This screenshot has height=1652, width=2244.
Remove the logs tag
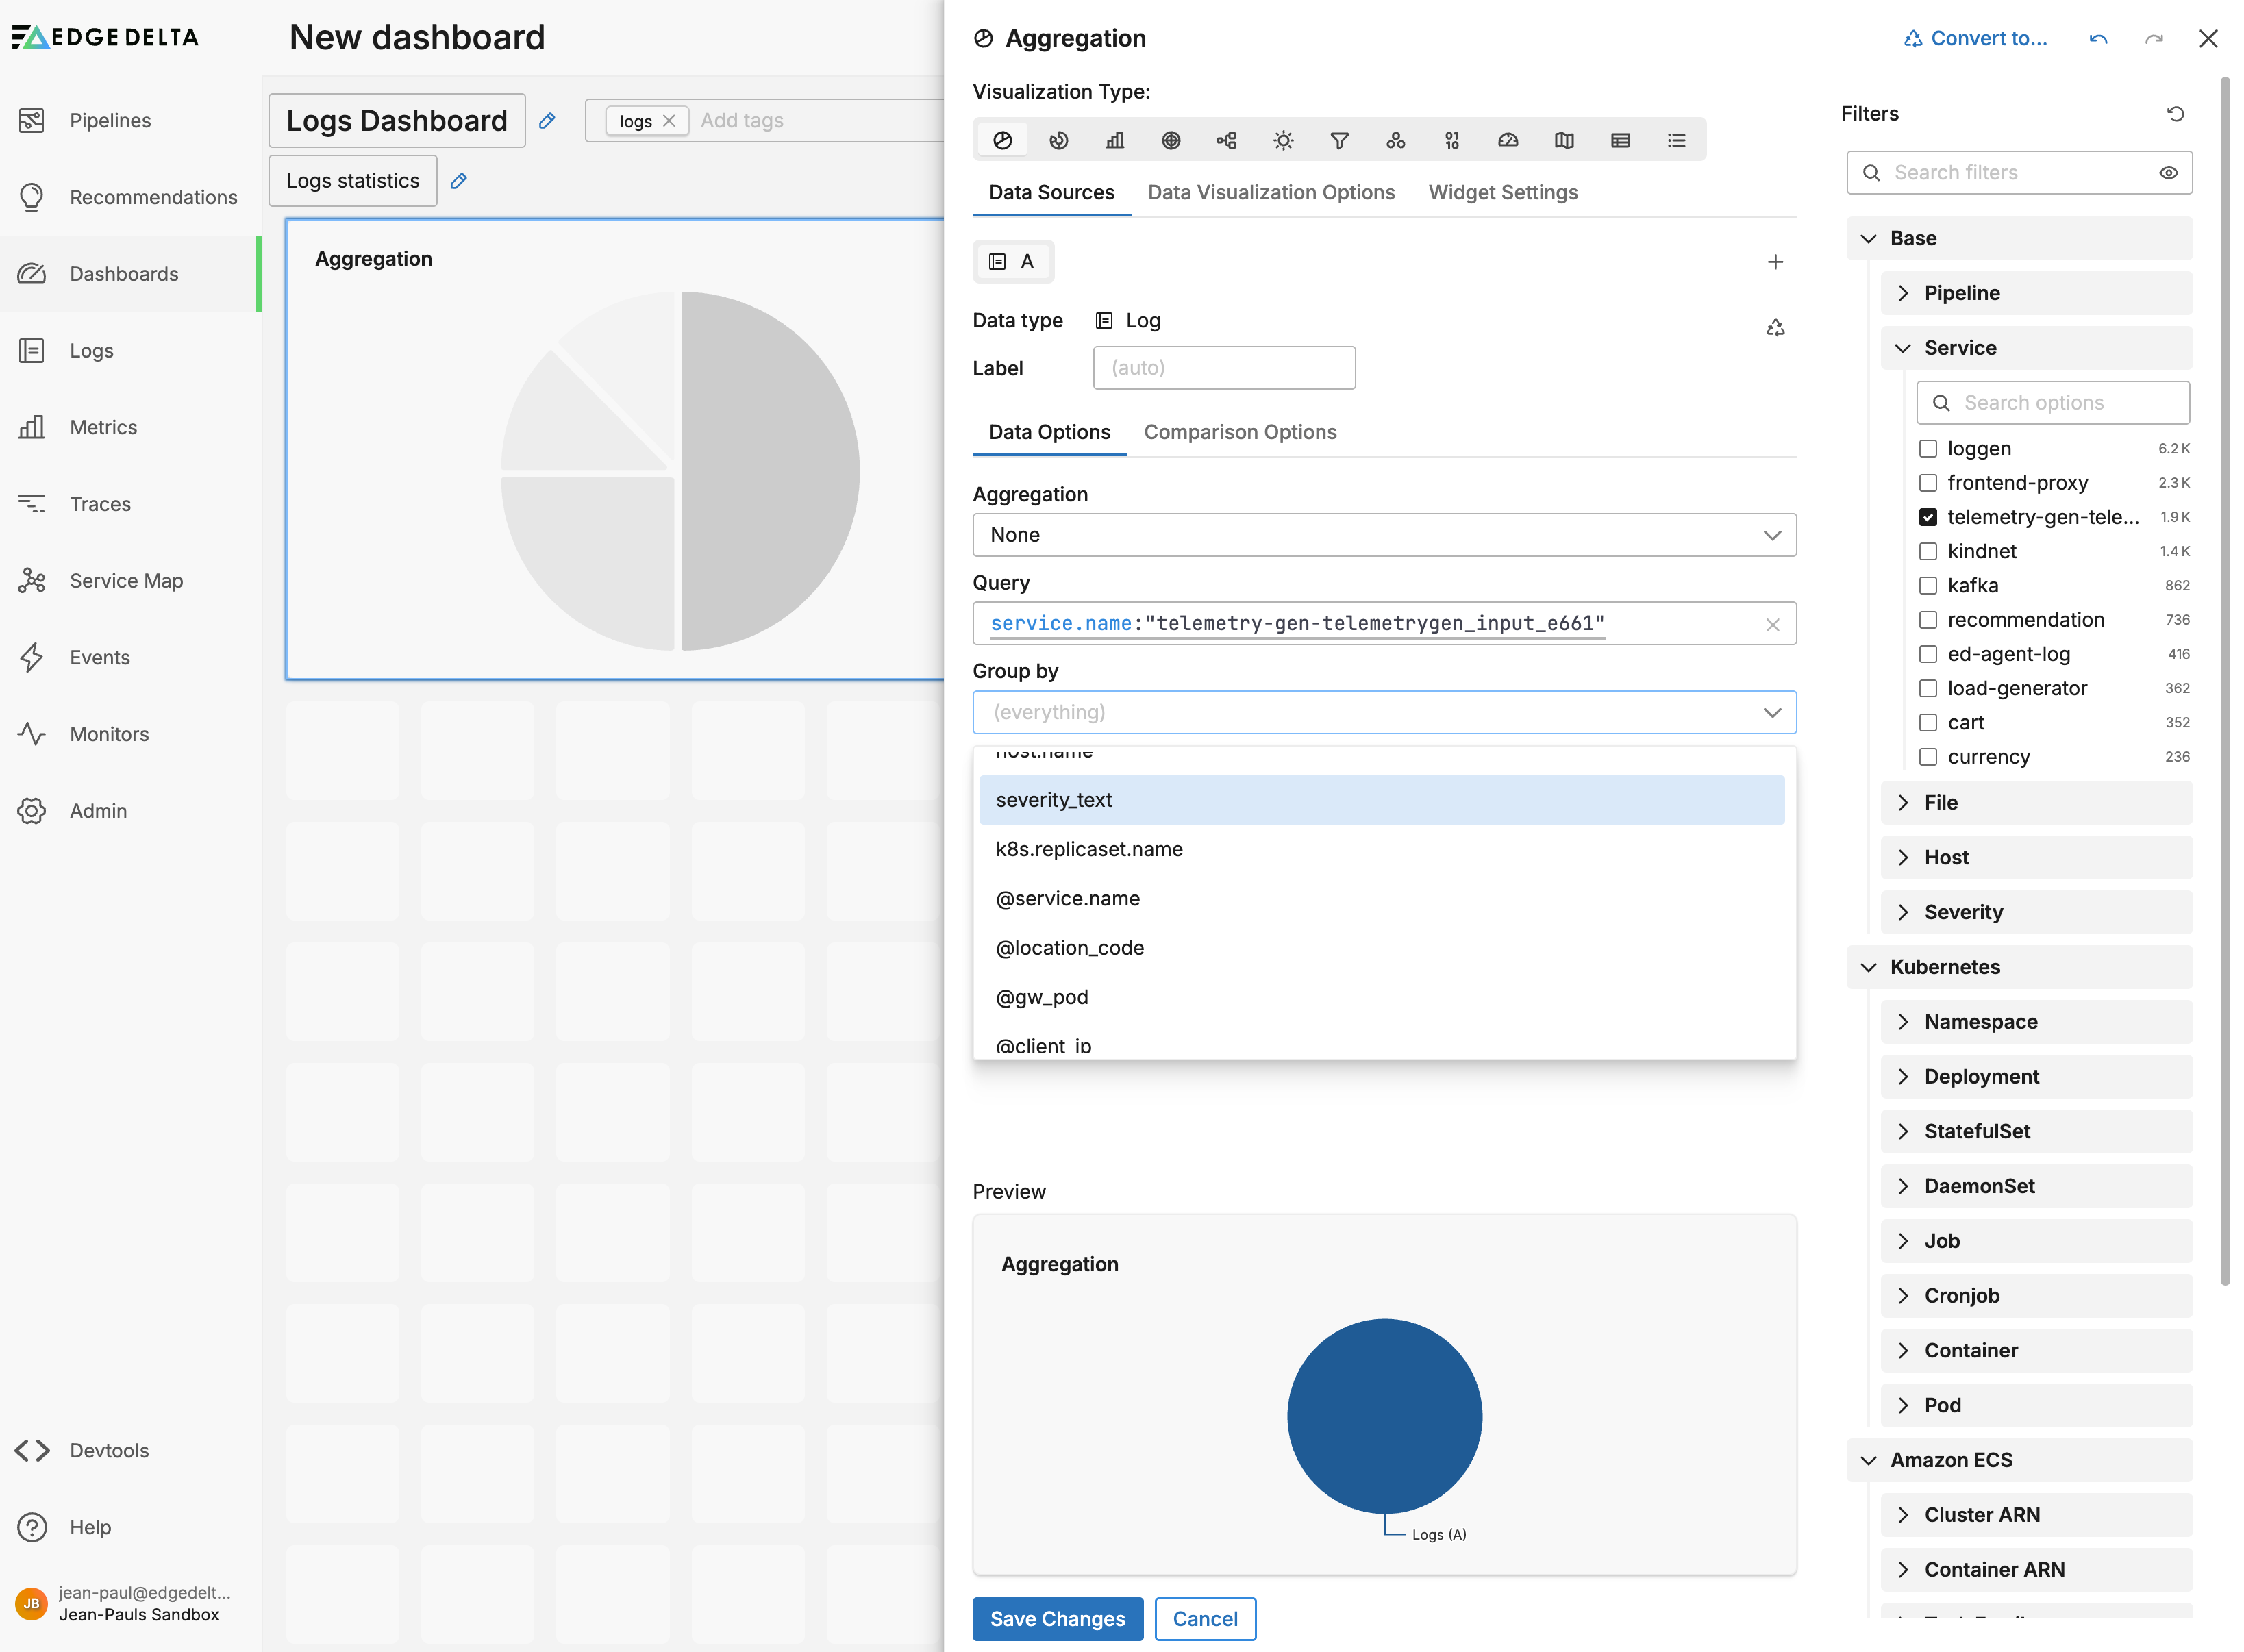[669, 121]
